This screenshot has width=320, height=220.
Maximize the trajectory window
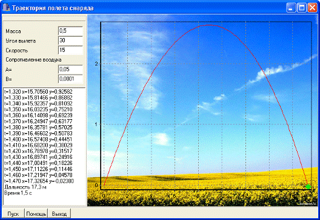[x=301, y=8]
